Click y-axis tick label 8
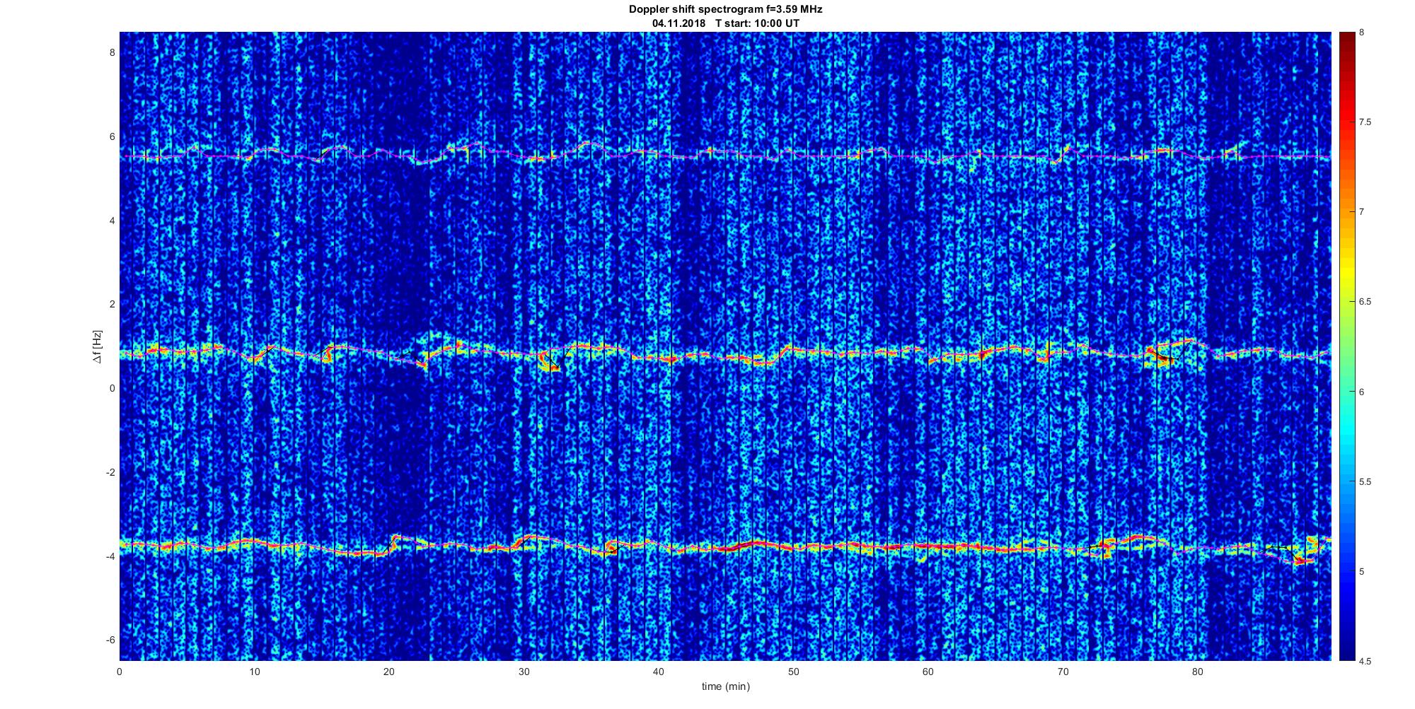 click(112, 52)
